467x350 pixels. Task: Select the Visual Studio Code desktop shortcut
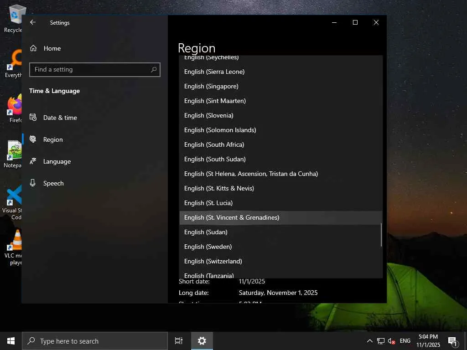12,202
